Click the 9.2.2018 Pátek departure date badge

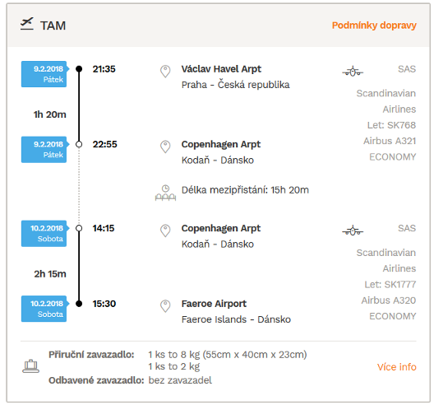click(x=44, y=74)
